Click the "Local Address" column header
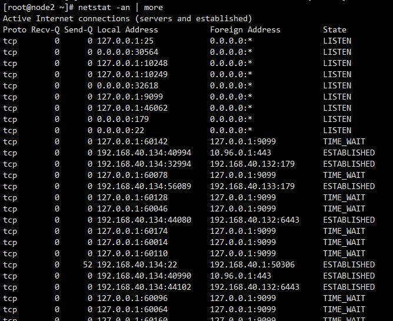The image size is (393, 321). (x=128, y=30)
